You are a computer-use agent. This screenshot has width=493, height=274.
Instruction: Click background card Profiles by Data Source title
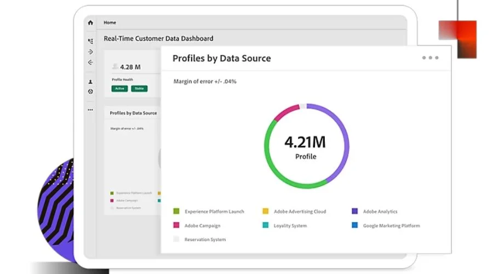(x=133, y=113)
